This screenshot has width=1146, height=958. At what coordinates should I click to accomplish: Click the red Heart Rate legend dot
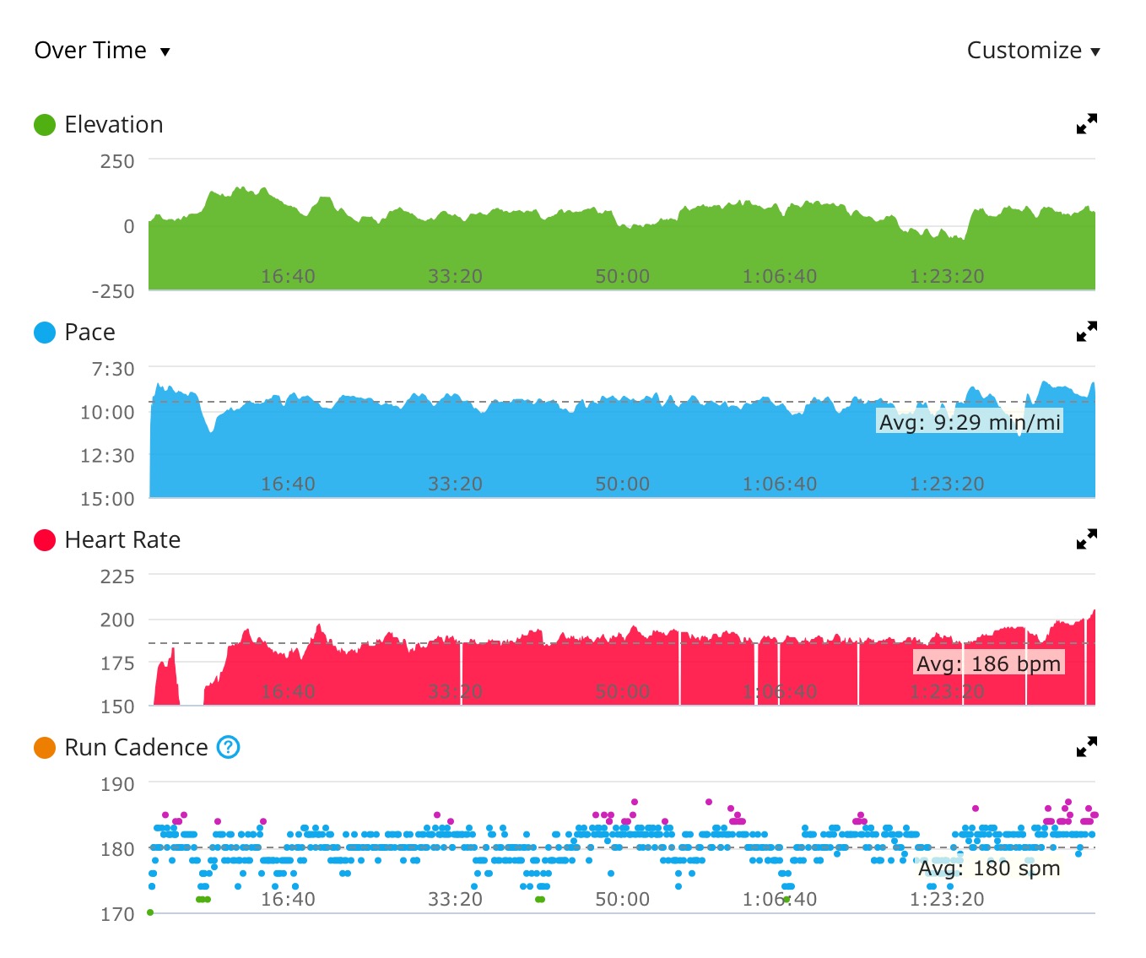pos(45,540)
